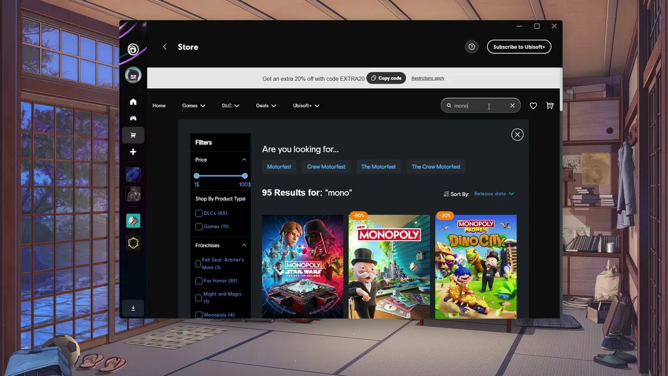This screenshot has height=376, width=668.
Task: Check the Monopoly (4) franchise filter
Action: [x=199, y=315]
